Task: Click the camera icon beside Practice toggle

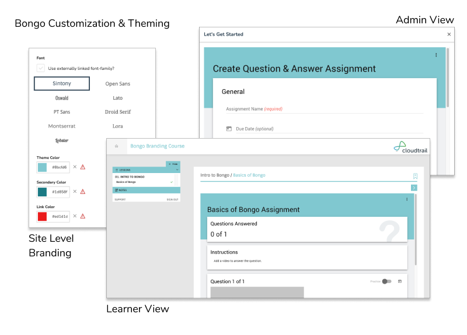Action: [x=400, y=281]
